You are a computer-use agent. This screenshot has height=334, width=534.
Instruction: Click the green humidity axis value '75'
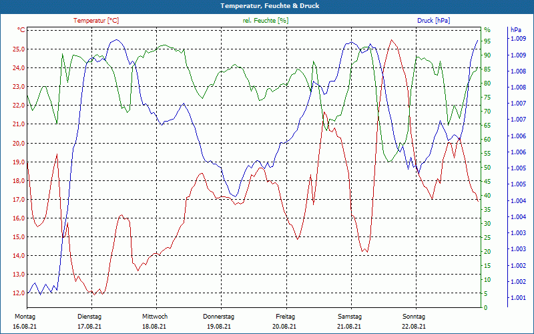(x=487, y=98)
